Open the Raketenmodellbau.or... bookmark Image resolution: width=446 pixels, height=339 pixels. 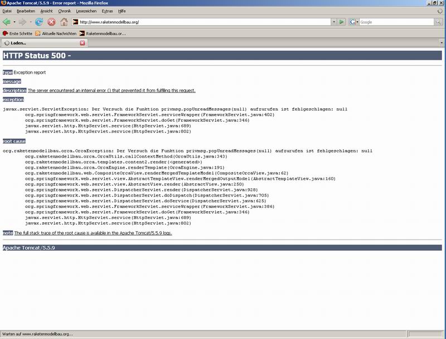[x=103, y=34]
